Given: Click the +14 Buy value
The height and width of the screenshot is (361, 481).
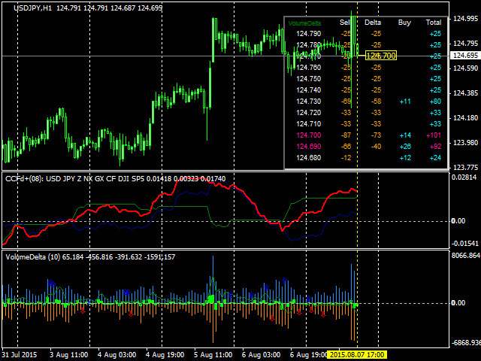Looking at the screenshot, I should tap(405, 135).
